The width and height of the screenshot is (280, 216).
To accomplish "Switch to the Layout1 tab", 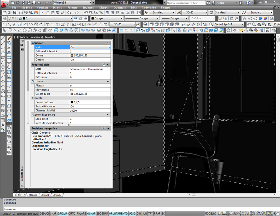I will coord(45,195).
